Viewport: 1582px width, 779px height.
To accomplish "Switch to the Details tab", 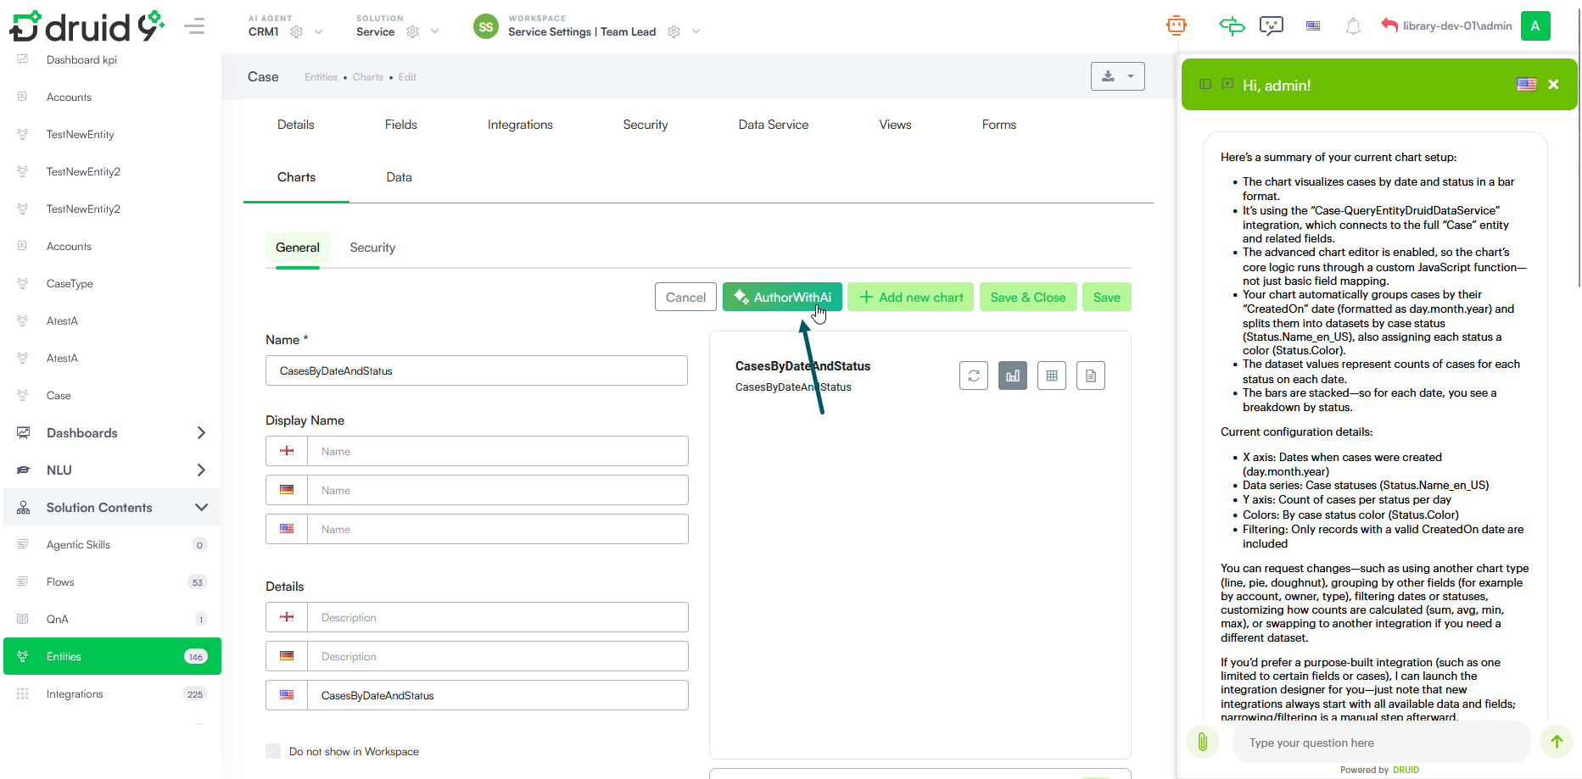I will pyautogui.click(x=295, y=125).
